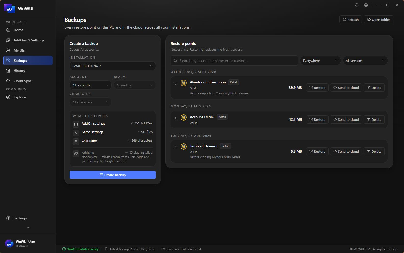Delete the Alyndra of Silvermoon backup

(374, 88)
